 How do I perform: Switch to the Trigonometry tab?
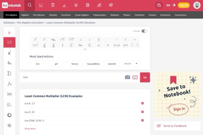point(100,15)
